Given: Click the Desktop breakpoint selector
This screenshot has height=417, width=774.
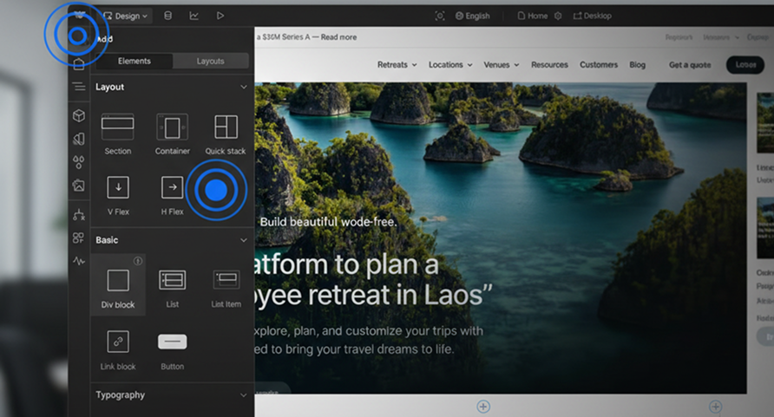Looking at the screenshot, I should [592, 16].
